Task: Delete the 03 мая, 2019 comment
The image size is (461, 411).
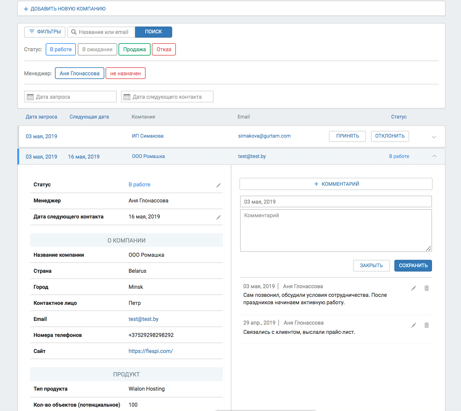Action: (x=426, y=288)
